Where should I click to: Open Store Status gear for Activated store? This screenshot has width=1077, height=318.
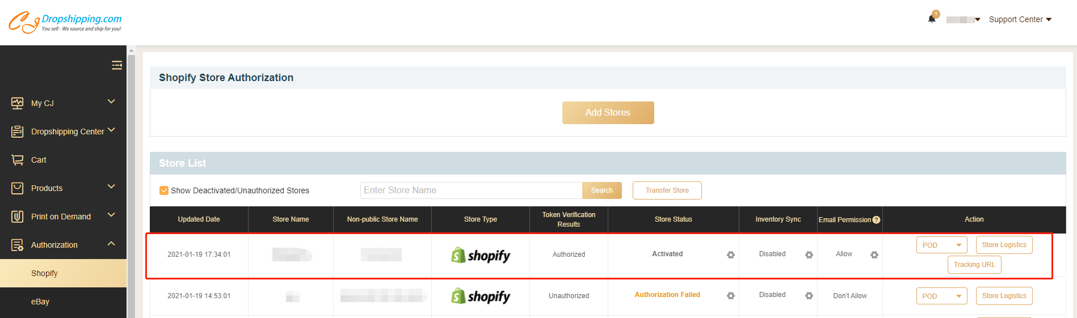click(x=730, y=255)
